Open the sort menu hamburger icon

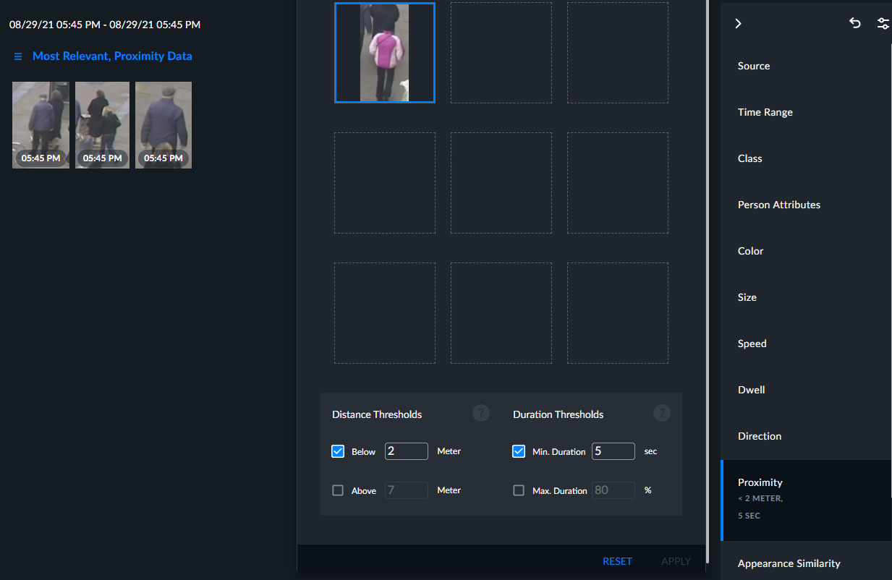18,56
